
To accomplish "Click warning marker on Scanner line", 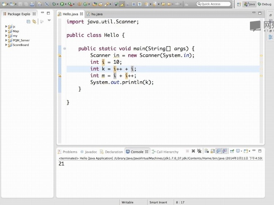I will click(60, 56).
